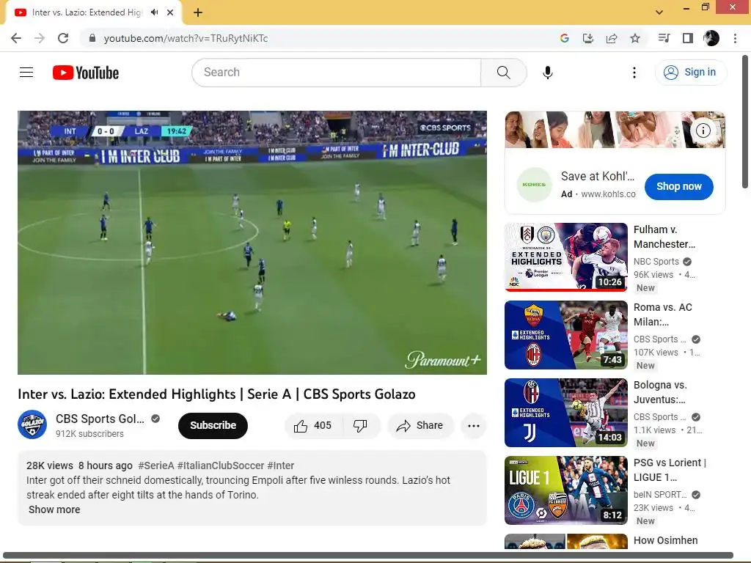Screen dimensions: 751x563
Task: Click the #ItalianClubSoccer hashtag
Action: tap(221, 466)
